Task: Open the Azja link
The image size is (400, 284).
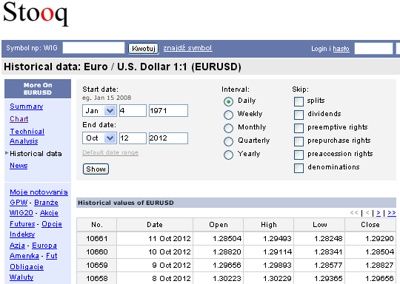Action: tap(17, 246)
